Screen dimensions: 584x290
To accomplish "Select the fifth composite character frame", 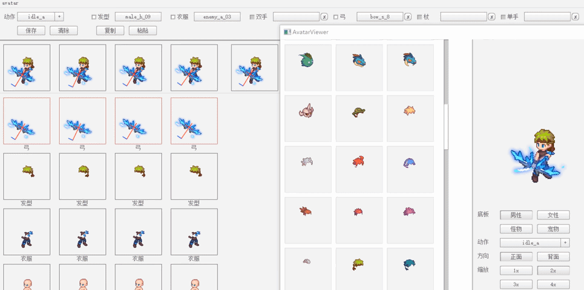I will tap(254, 68).
